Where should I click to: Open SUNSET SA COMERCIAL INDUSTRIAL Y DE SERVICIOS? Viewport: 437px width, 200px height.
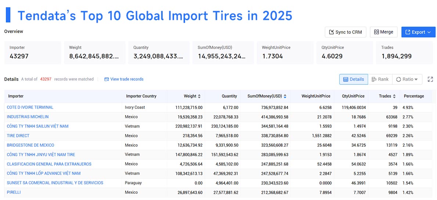click(x=55, y=183)
